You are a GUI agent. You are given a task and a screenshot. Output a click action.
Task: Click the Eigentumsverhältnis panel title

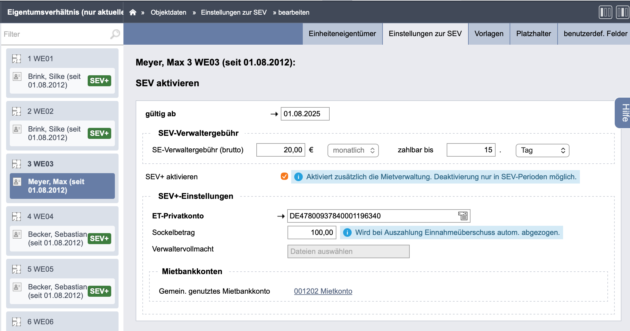[65, 12]
